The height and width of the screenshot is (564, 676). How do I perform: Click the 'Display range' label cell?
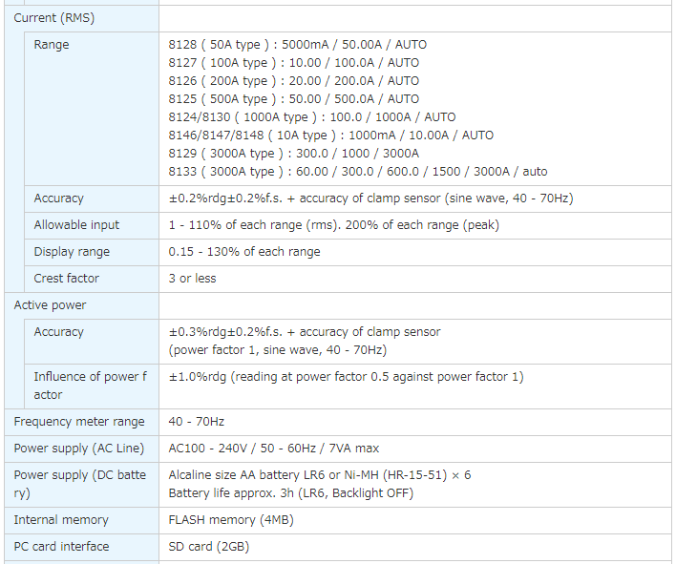[72, 252]
